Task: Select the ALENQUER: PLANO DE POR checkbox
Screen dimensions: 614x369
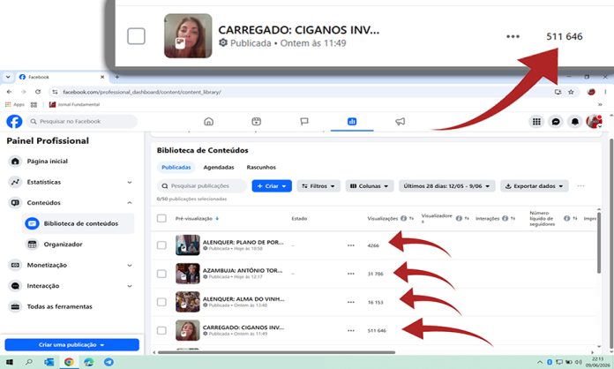Action: click(x=161, y=245)
